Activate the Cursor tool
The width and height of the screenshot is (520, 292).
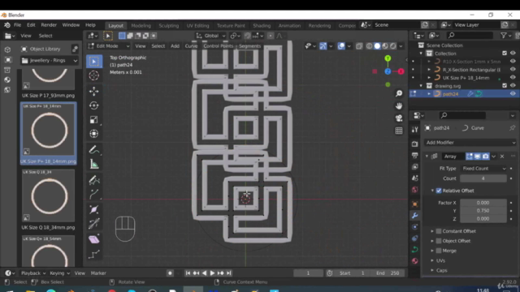coord(94,75)
